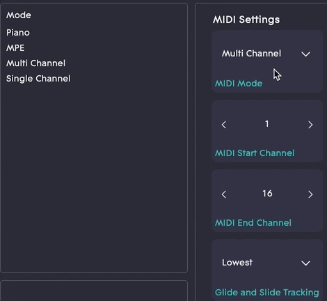
Task: Choose Multi Channel in the Mode list
Action: [x=36, y=63]
